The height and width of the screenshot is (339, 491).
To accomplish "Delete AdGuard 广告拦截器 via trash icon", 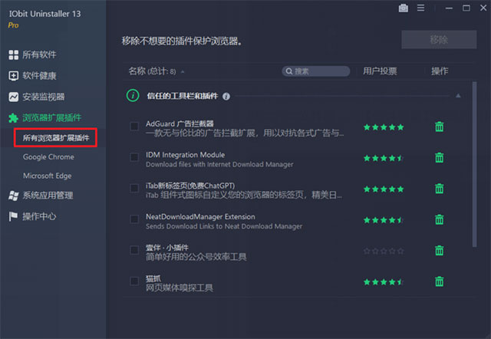I will click(x=439, y=127).
